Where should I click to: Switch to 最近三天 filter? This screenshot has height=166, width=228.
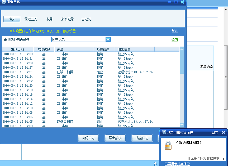[31, 19]
